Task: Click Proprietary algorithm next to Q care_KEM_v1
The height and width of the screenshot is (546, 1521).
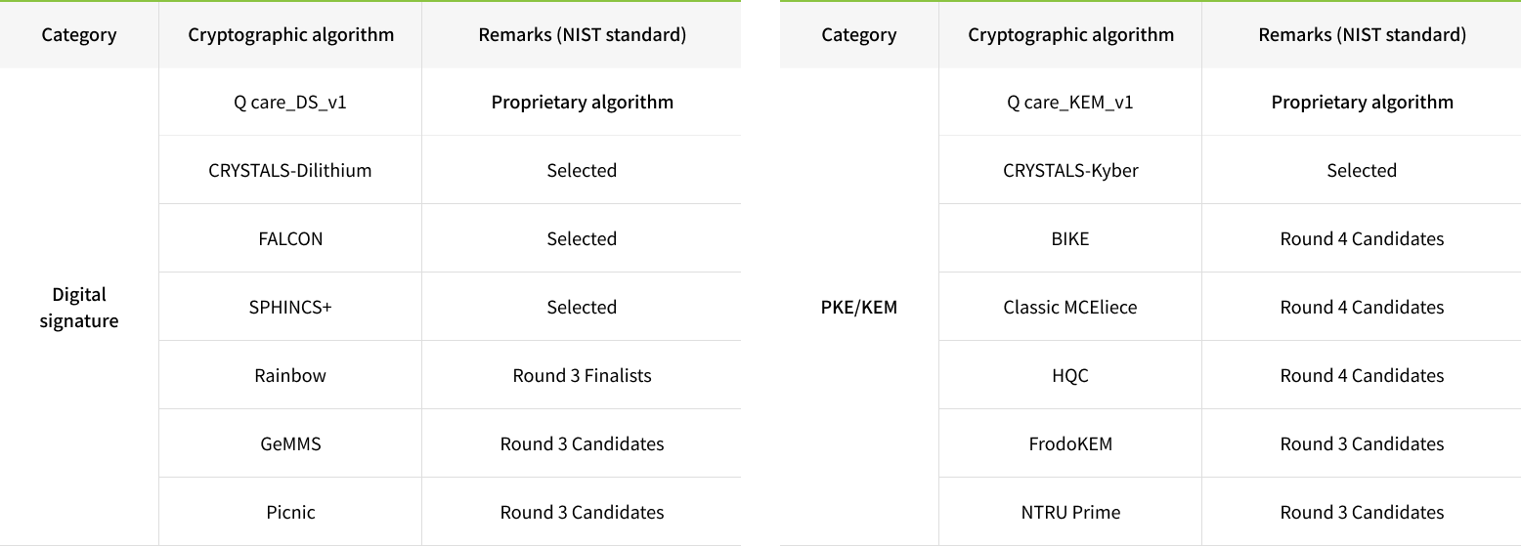Action: (1362, 102)
